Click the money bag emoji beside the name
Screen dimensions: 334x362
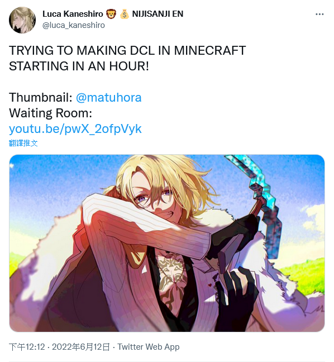[125, 15]
